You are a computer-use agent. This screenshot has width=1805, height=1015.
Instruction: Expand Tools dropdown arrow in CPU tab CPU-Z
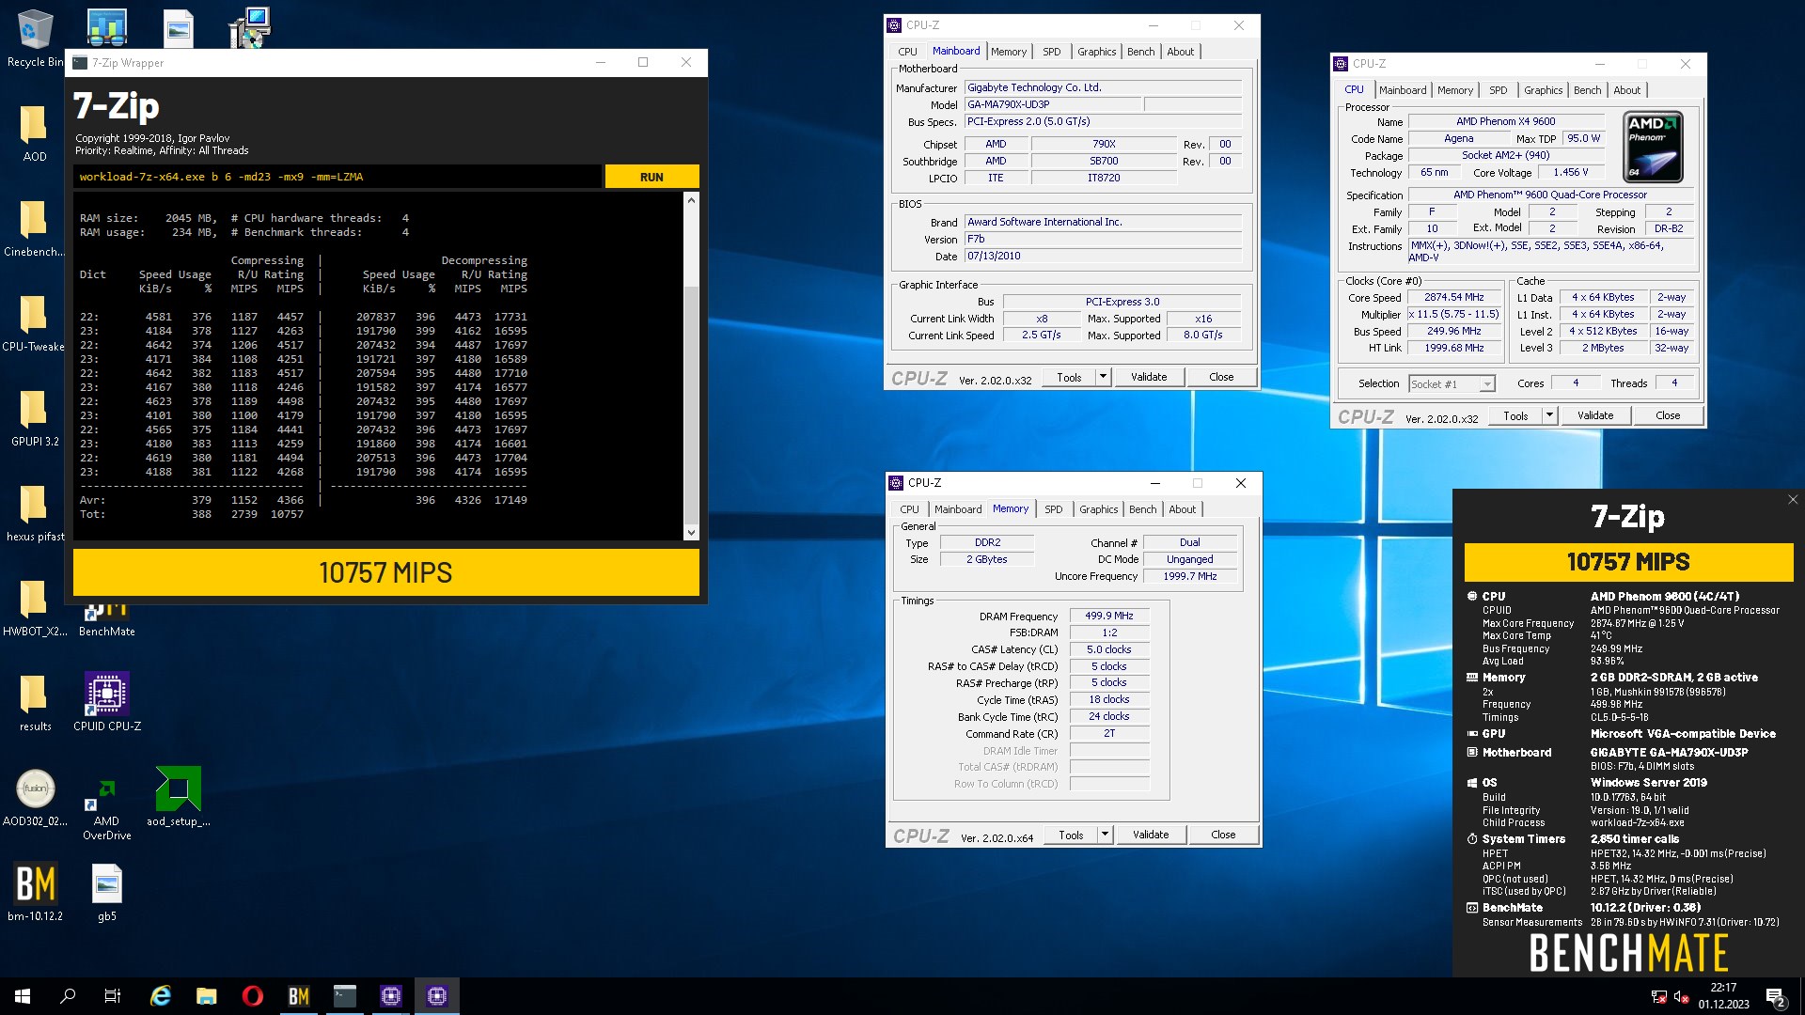[1550, 415]
